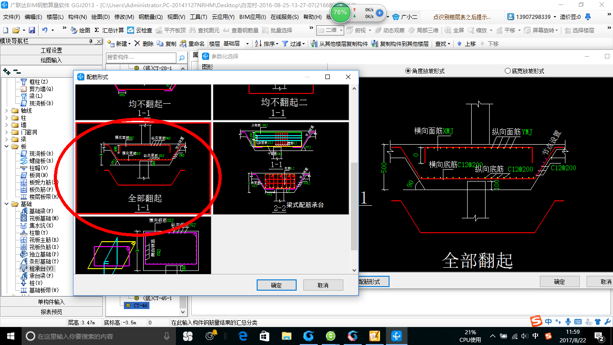The image size is (613, 345).
Task: Click 重命名 rename tool
Action: point(192,44)
